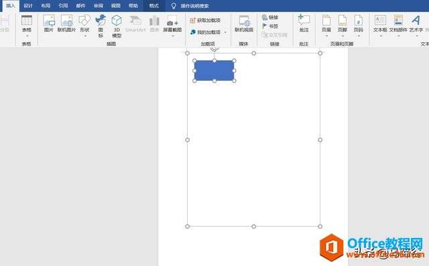429x266 pixels.
Task: Switch to the 设计 ribbon tab
Action: tap(28, 6)
